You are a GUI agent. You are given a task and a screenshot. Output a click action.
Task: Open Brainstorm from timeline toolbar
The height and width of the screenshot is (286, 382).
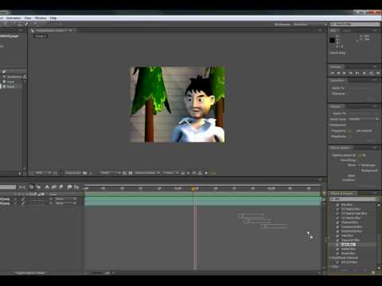69,187
